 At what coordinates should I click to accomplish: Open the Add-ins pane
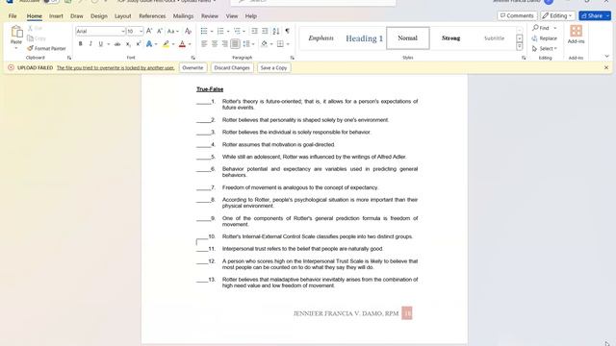tap(576, 35)
